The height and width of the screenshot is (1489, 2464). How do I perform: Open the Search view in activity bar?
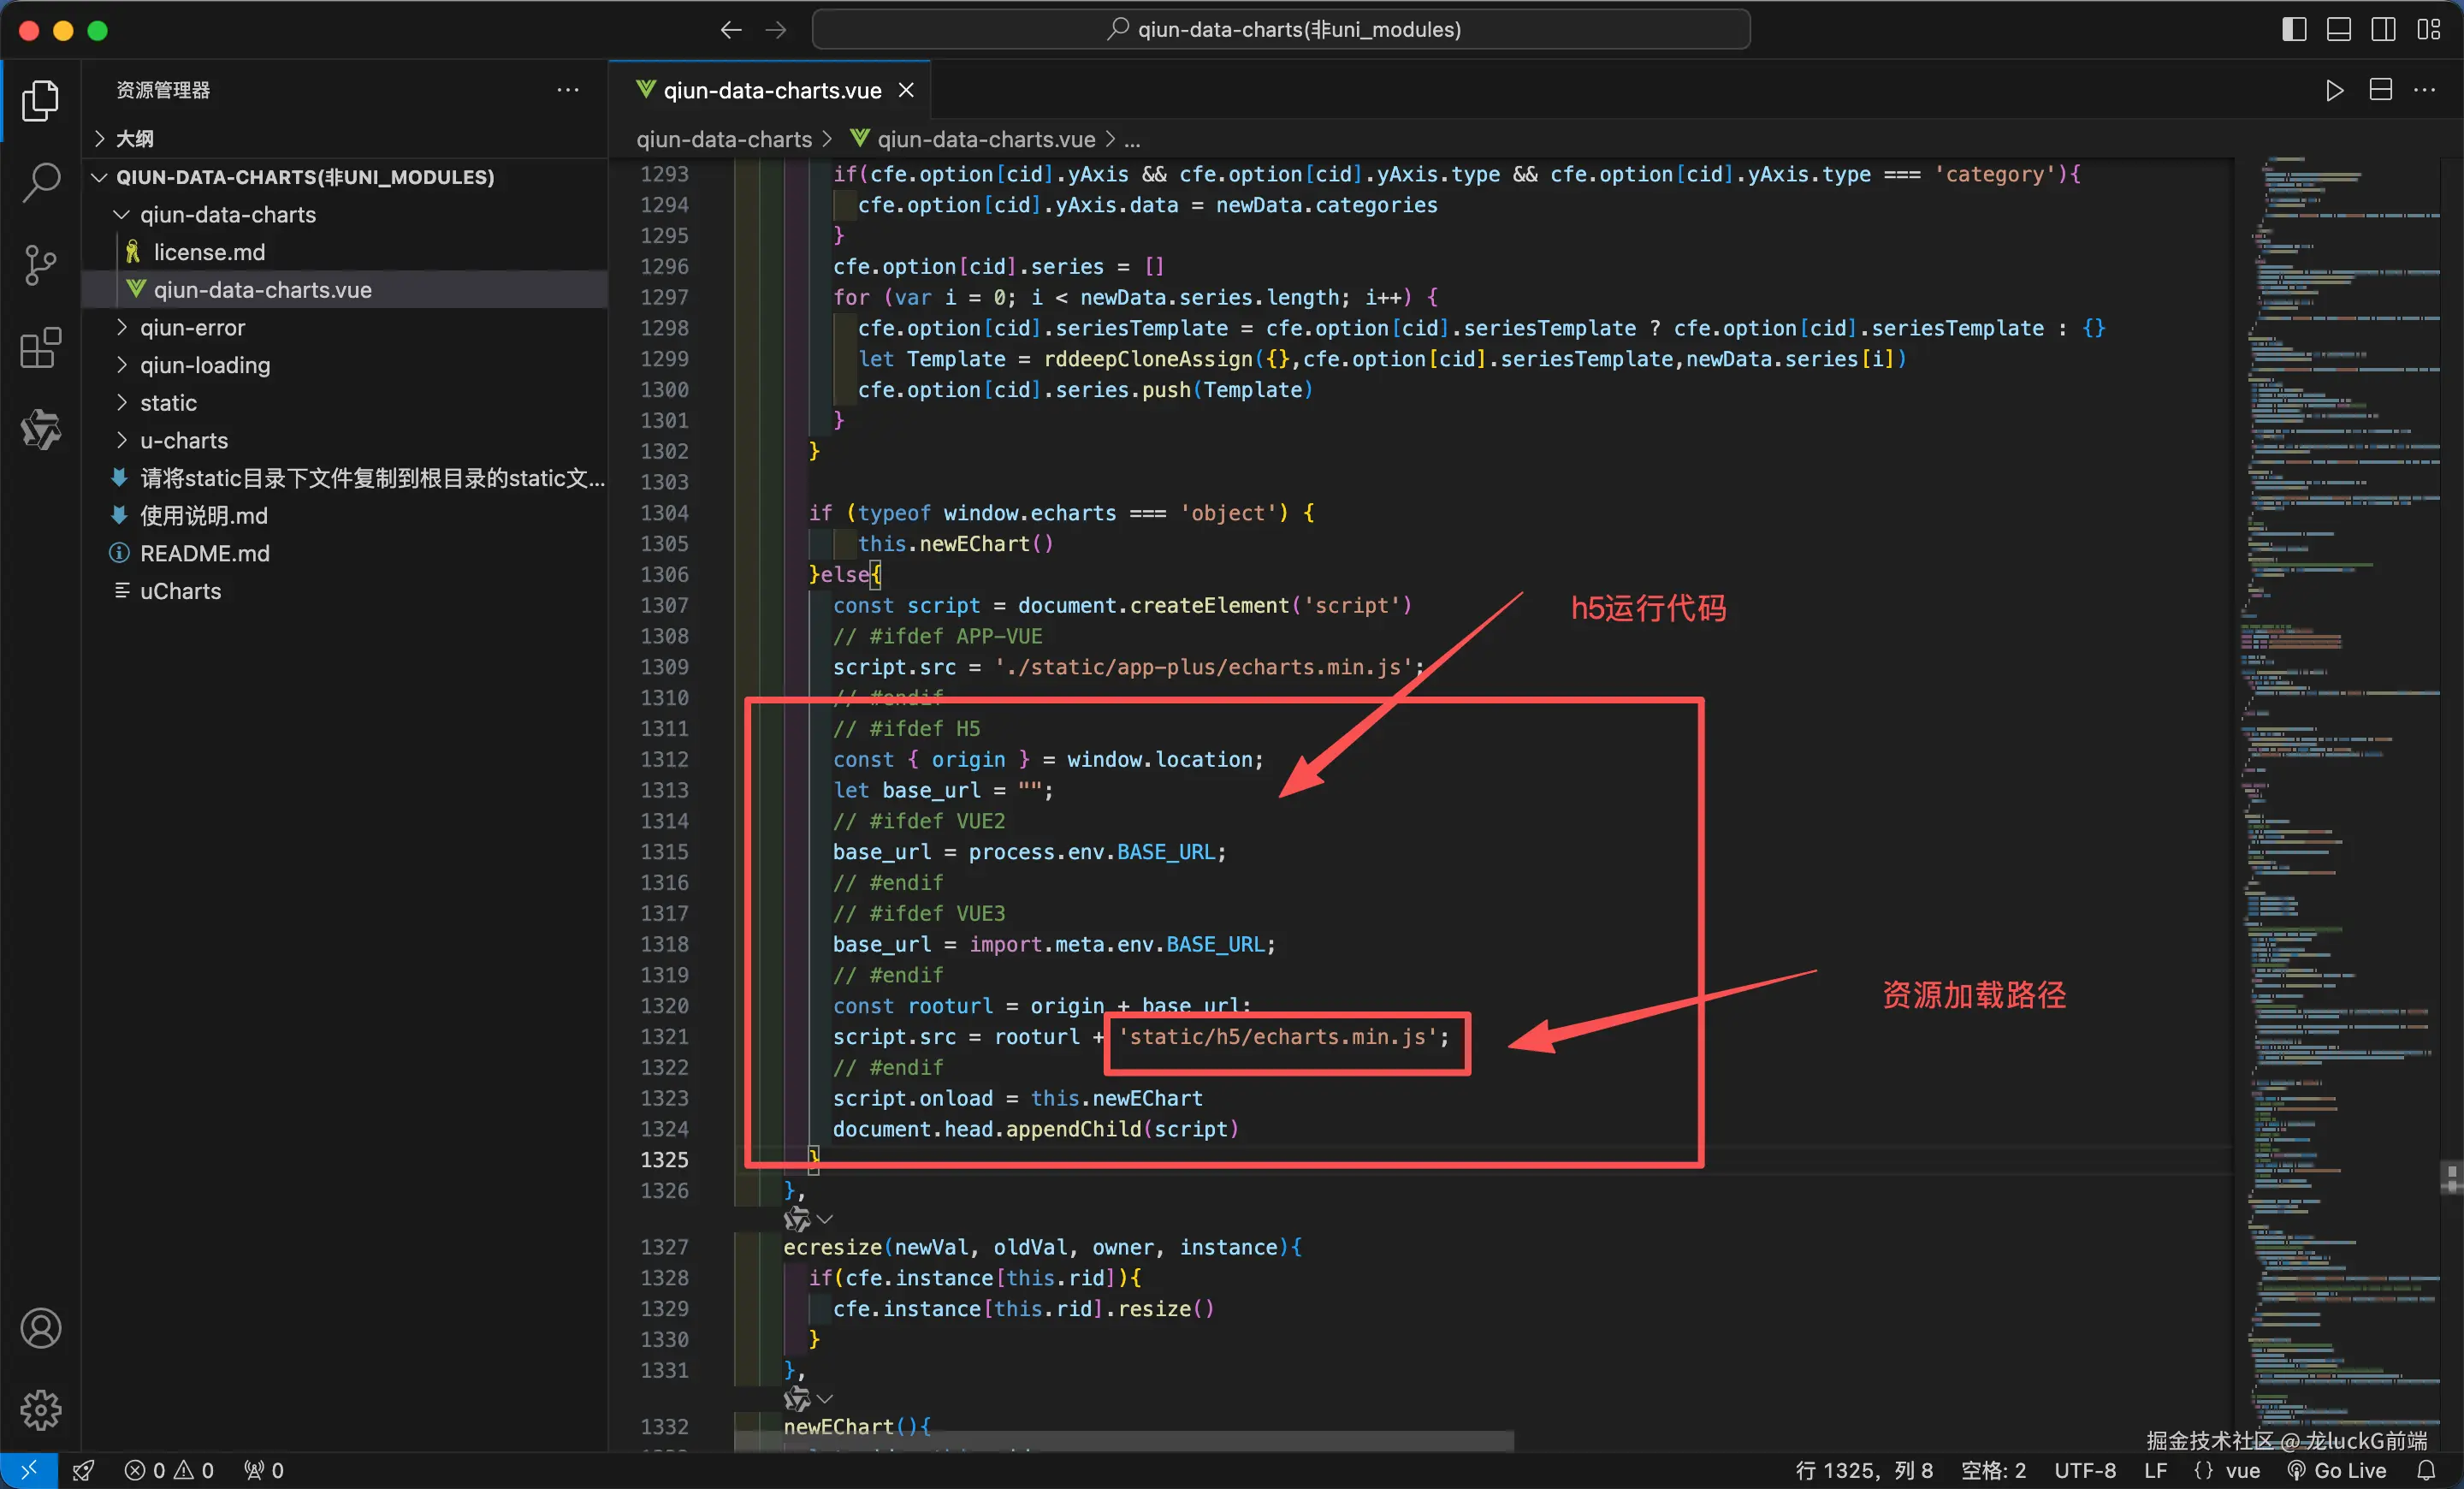[41, 183]
